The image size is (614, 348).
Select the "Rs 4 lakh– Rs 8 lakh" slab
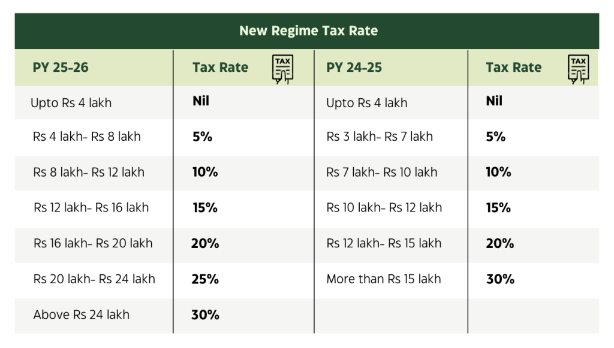(87, 137)
